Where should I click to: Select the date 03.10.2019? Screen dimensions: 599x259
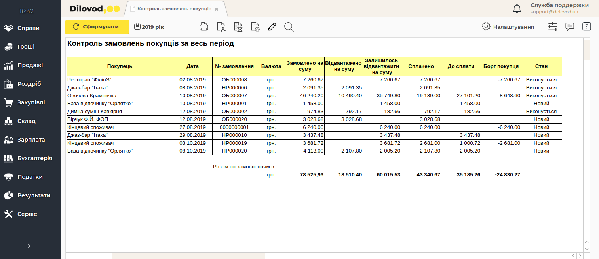click(x=193, y=143)
